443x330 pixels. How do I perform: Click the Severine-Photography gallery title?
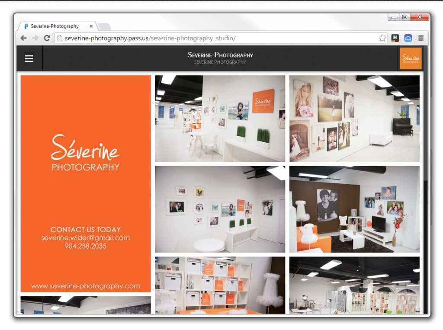point(220,55)
